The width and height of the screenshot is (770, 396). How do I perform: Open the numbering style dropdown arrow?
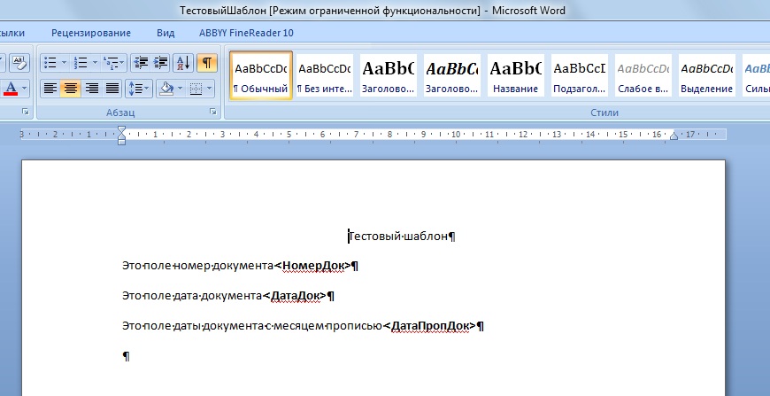pyautogui.click(x=95, y=63)
